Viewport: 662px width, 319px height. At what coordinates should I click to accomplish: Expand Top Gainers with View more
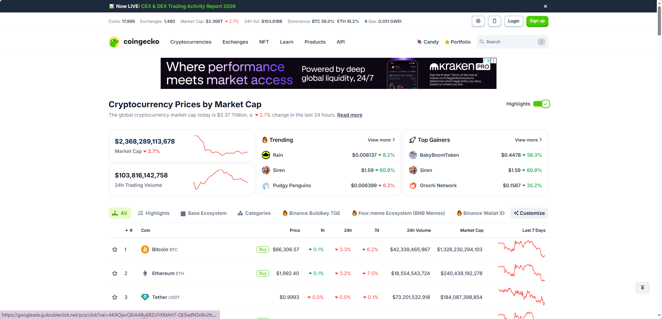[528, 140]
